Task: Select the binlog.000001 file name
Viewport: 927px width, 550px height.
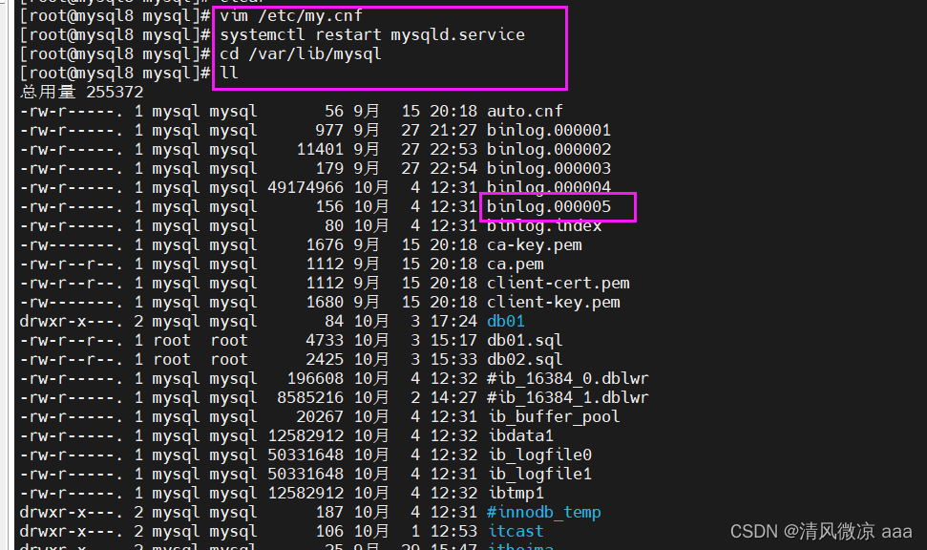Action: click(548, 130)
